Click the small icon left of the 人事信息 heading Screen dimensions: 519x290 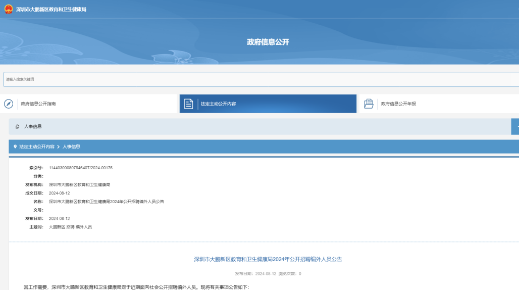point(17,126)
